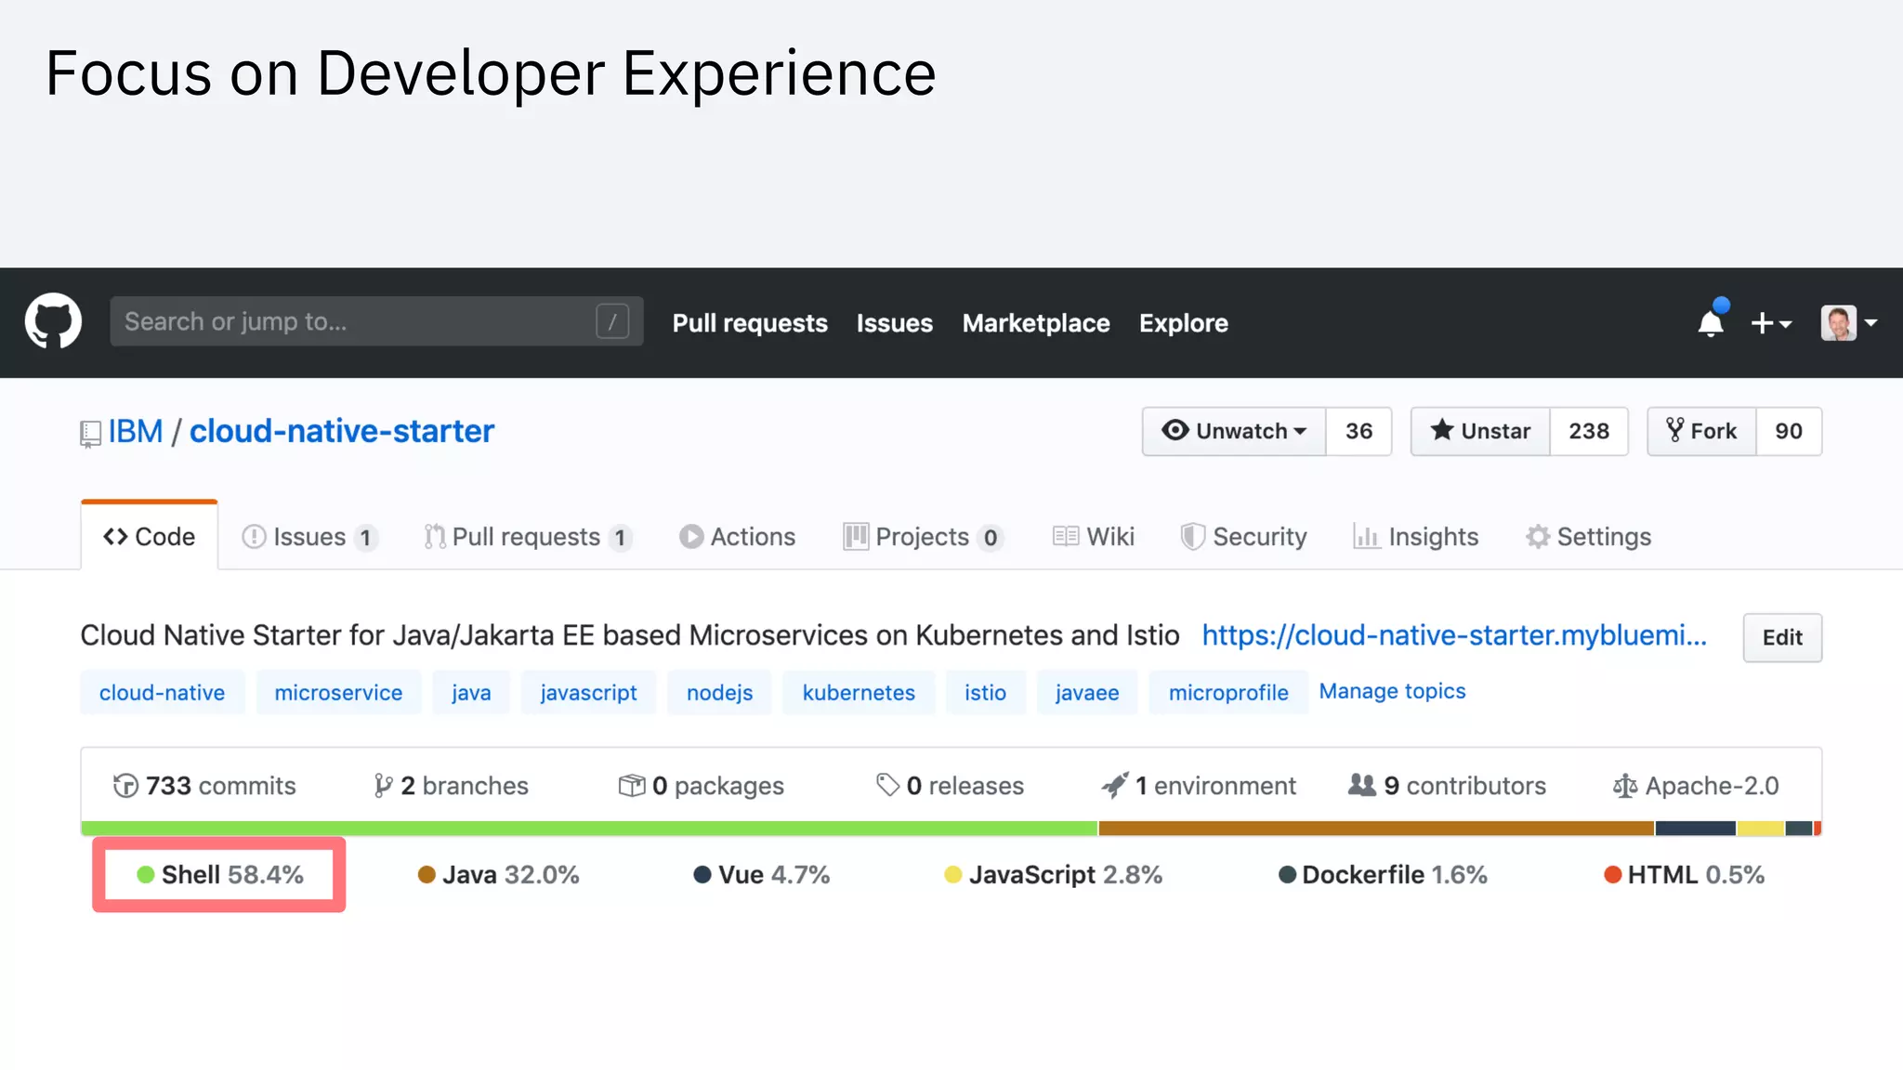This screenshot has width=1903, height=1070.
Task: Click the book icon on Wiki tab
Action: pyautogui.click(x=1066, y=537)
